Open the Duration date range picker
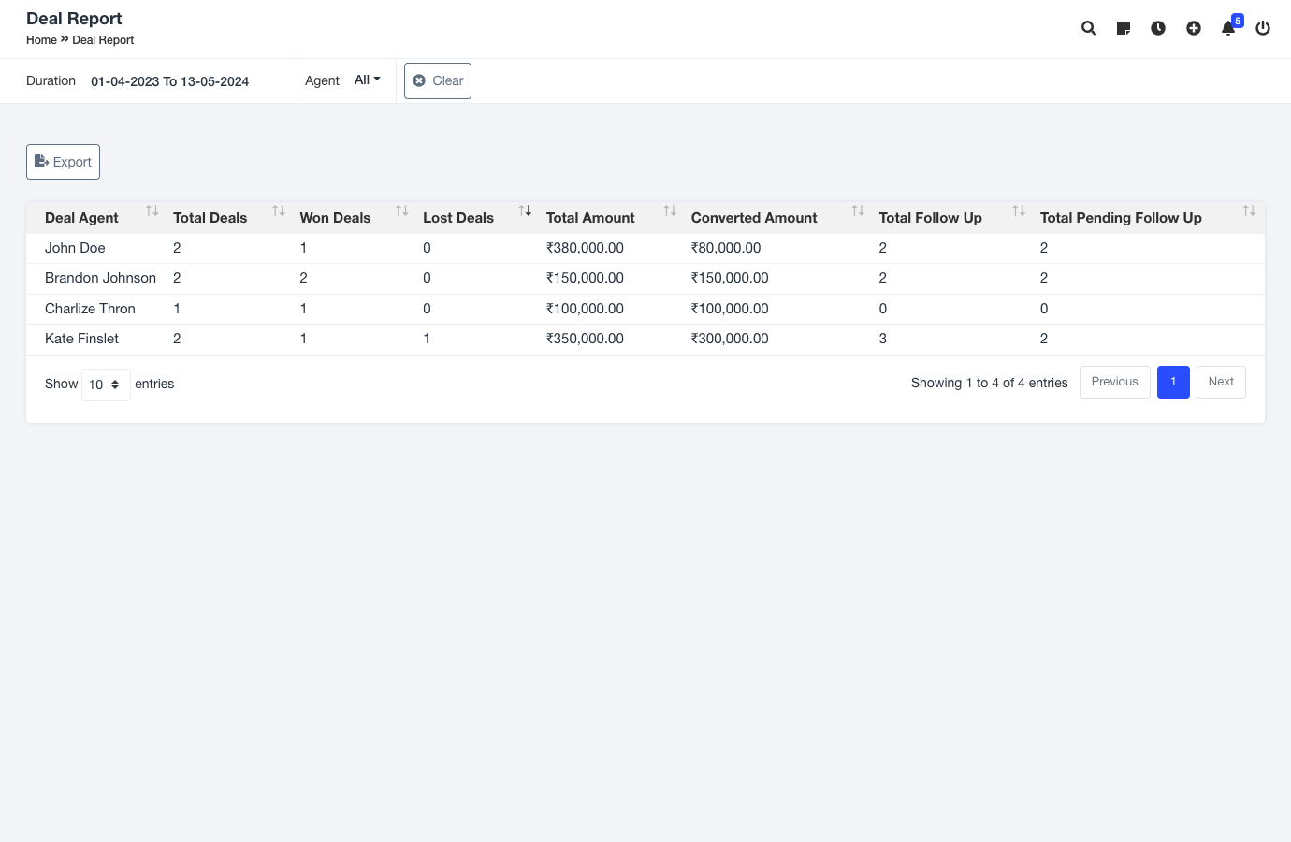 [x=169, y=81]
